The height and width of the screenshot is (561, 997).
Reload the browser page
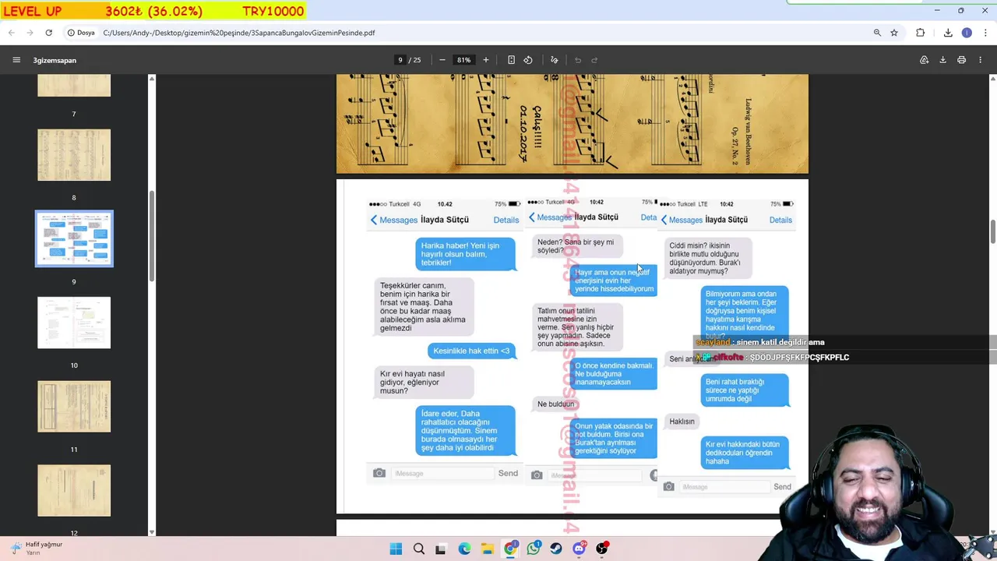pyautogui.click(x=49, y=33)
